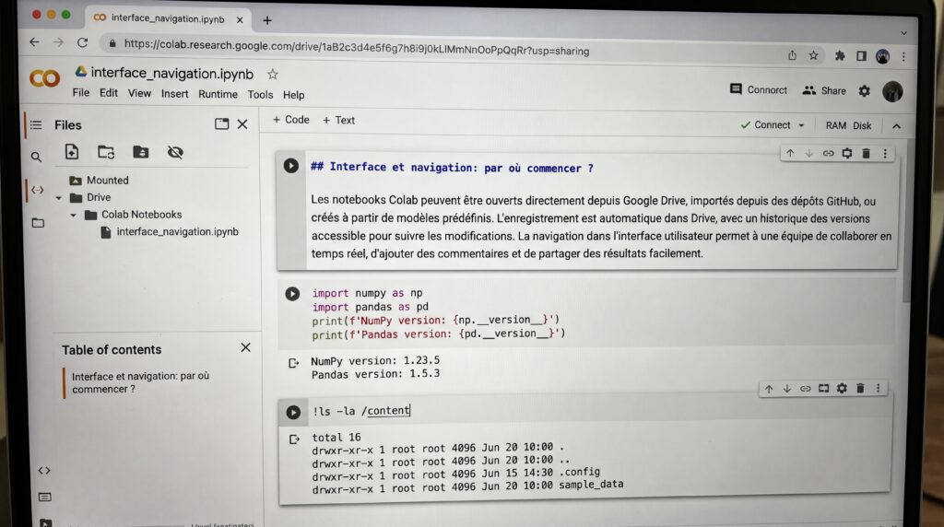The image size is (944, 527).
Task: Click the Connect runtime button
Action: (x=766, y=125)
